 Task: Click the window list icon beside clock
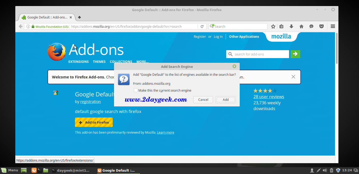click(356, 170)
